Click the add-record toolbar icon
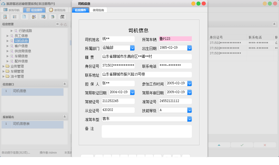 point(52,16)
